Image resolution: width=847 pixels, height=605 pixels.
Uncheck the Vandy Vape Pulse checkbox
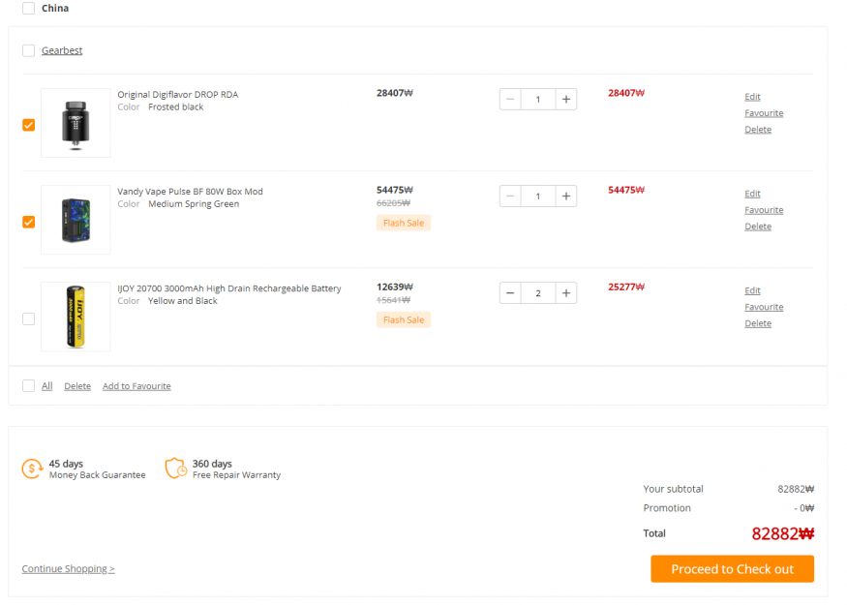[29, 222]
